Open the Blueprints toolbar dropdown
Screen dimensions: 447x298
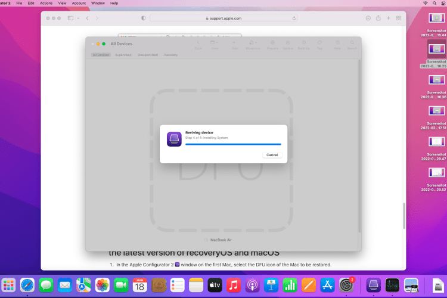pyautogui.click(x=253, y=45)
